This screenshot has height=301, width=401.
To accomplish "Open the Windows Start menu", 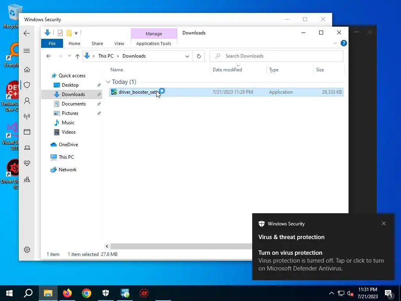I will coord(9,293).
